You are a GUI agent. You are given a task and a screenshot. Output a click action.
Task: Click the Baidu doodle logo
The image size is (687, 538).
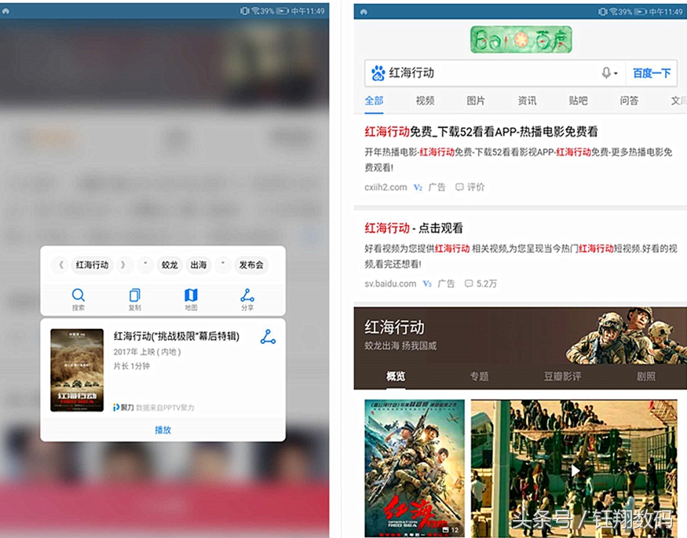[521, 39]
